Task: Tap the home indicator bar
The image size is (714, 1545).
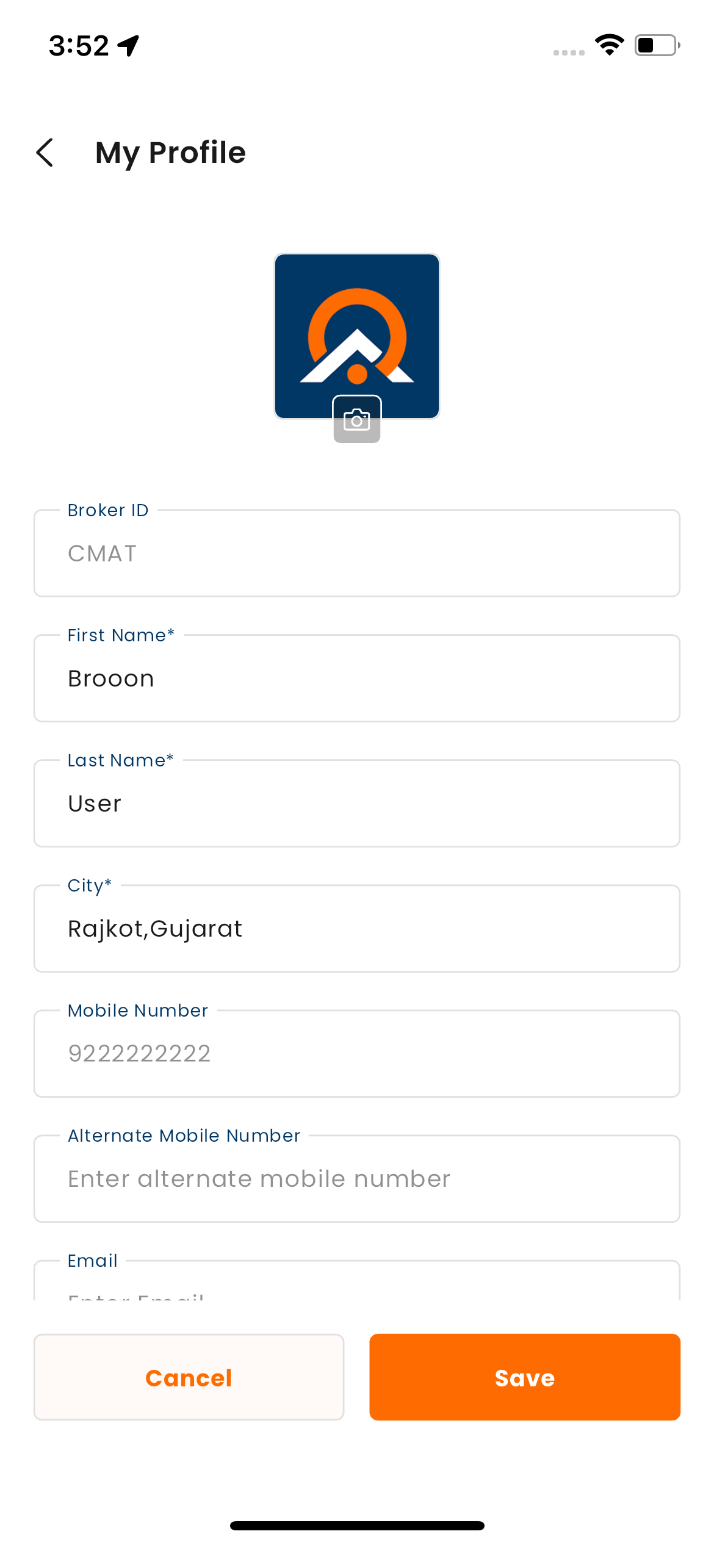Action: click(x=357, y=1525)
